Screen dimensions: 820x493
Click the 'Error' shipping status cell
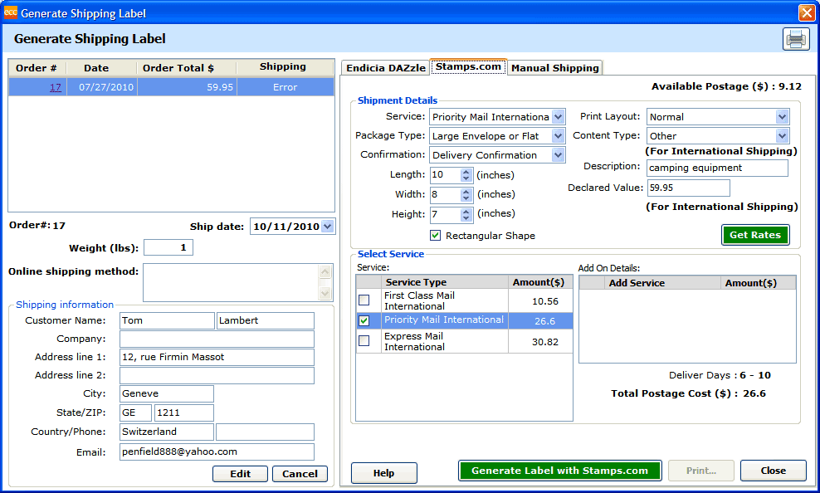[285, 87]
